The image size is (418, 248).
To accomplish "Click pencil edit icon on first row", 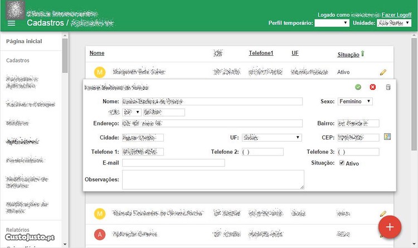I will click(x=383, y=72).
